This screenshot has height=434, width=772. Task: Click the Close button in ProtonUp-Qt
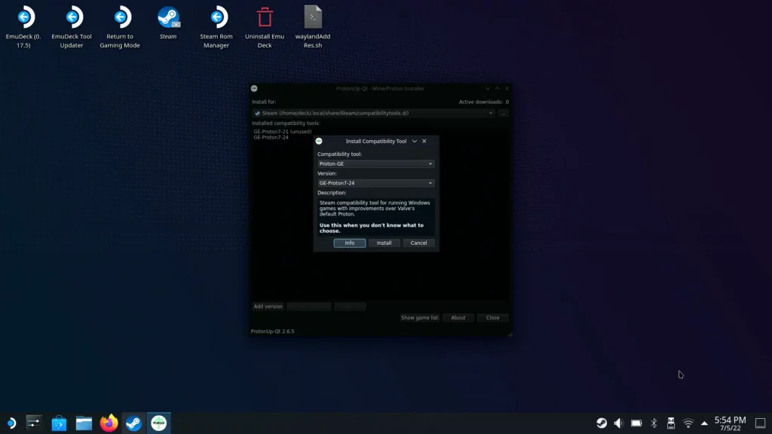tap(493, 318)
